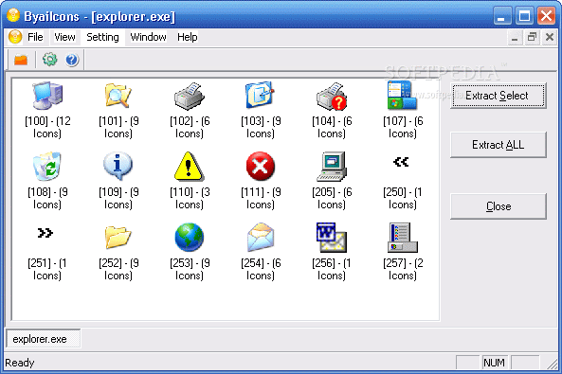
Task: Select the Start menu icon [107]
Action: (x=402, y=95)
